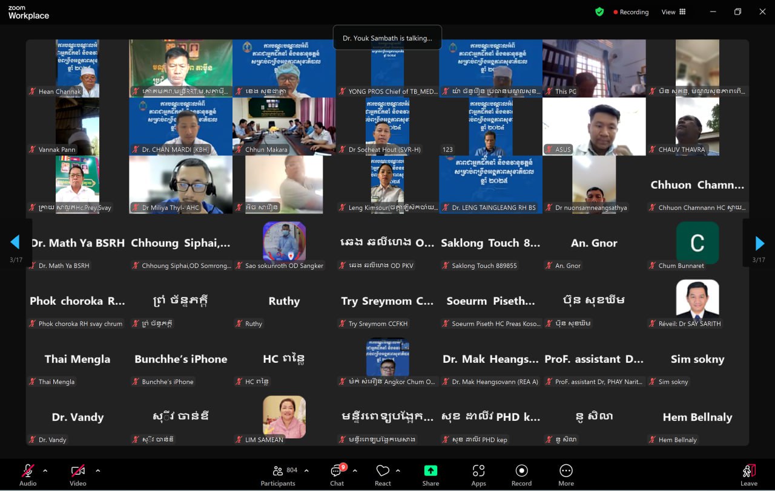The width and height of the screenshot is (775, 491).
Task: Select Bunchhe's iPhone participant tile
Action: [181, 359]
